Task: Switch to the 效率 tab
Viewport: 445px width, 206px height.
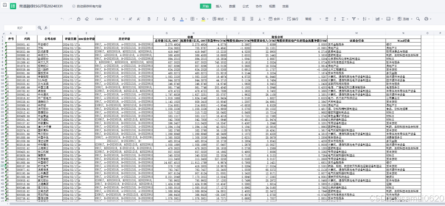Action: point(285,6)
